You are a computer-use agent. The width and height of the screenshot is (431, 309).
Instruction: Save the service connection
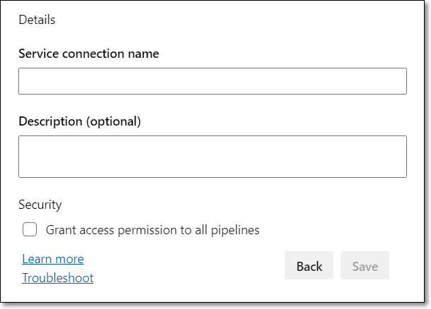pyautogui.click(x=365, y=265)
